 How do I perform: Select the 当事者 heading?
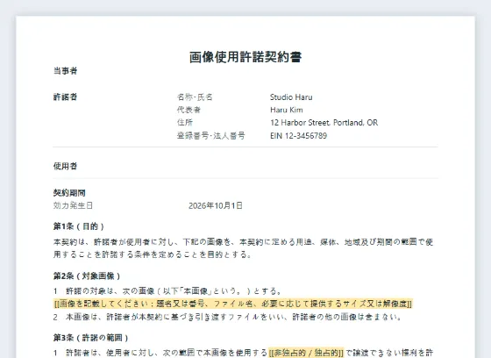(65, 71)
